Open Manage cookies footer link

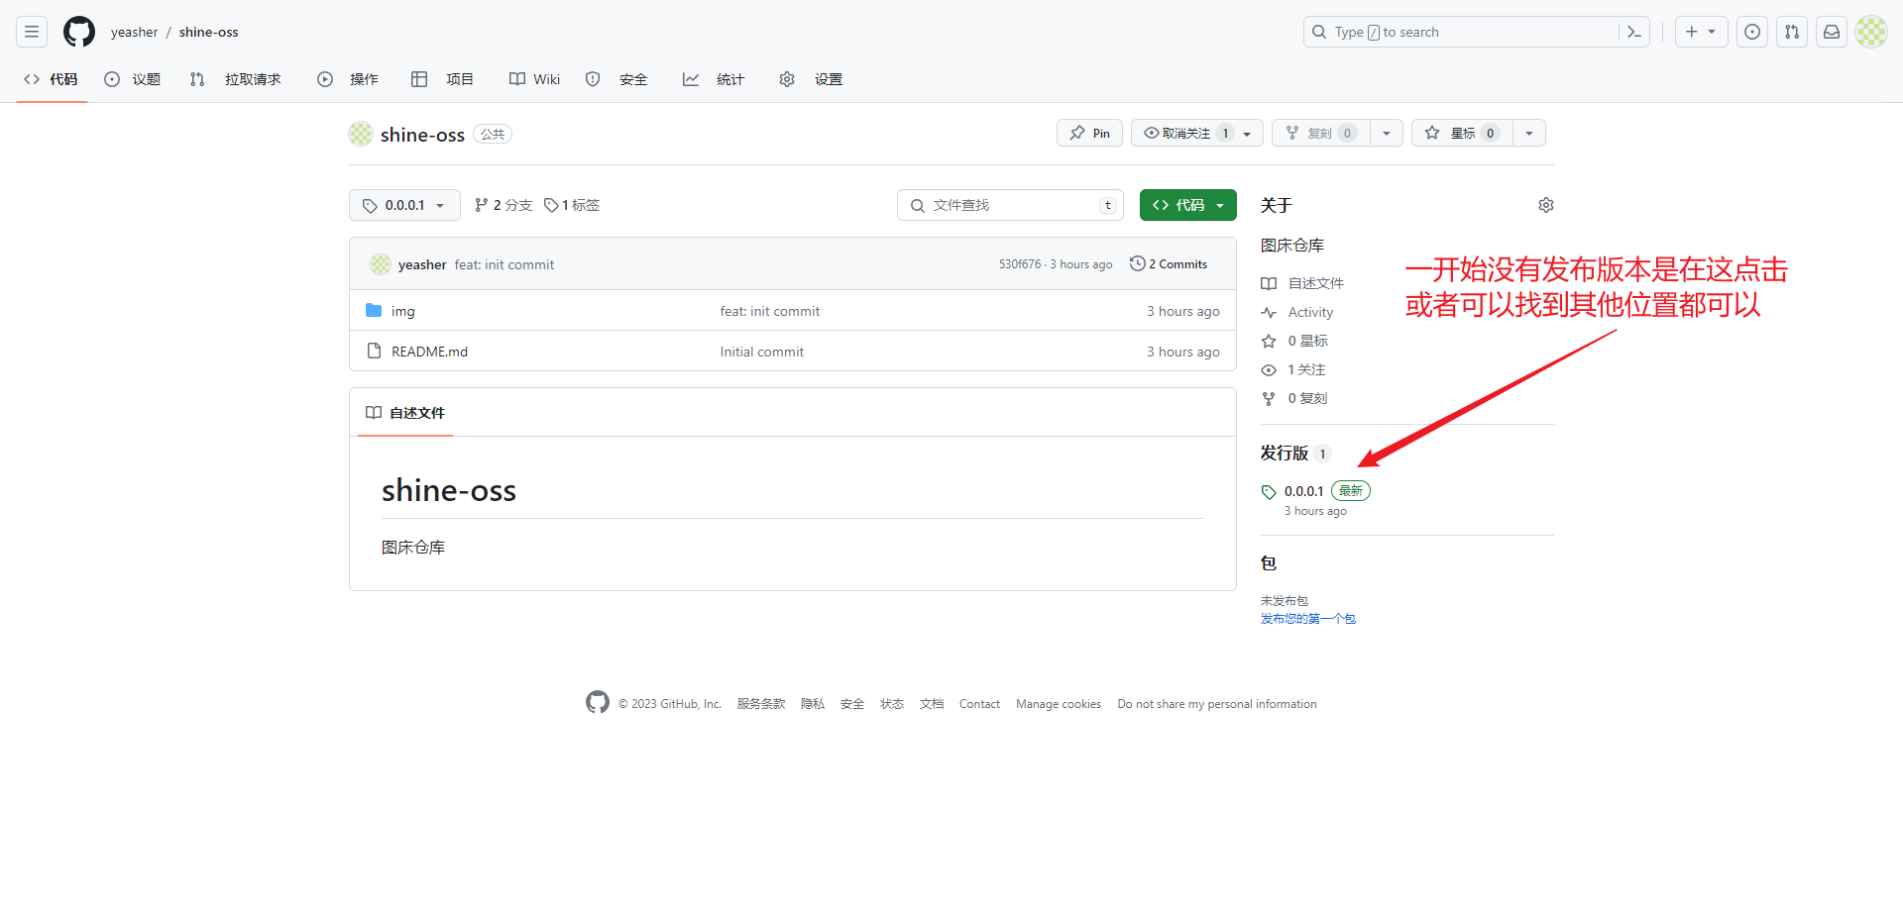point(1059,704)
